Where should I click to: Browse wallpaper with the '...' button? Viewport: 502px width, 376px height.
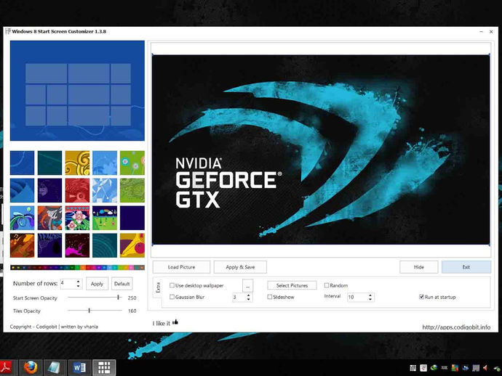(248, 286)
